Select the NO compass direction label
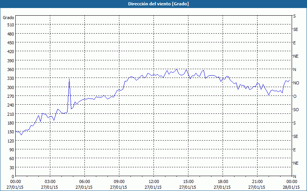Viewport: 307px width, 191px height. pos(296,83)
